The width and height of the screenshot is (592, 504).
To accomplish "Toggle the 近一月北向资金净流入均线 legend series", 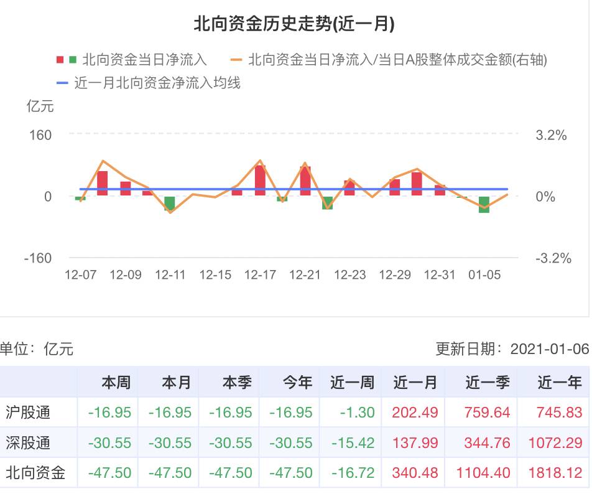I will [x=157, y=83].
